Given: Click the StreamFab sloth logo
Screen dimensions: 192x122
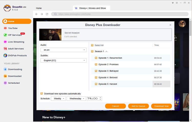Looking at the screenshot, I should (x=7, y=8).
